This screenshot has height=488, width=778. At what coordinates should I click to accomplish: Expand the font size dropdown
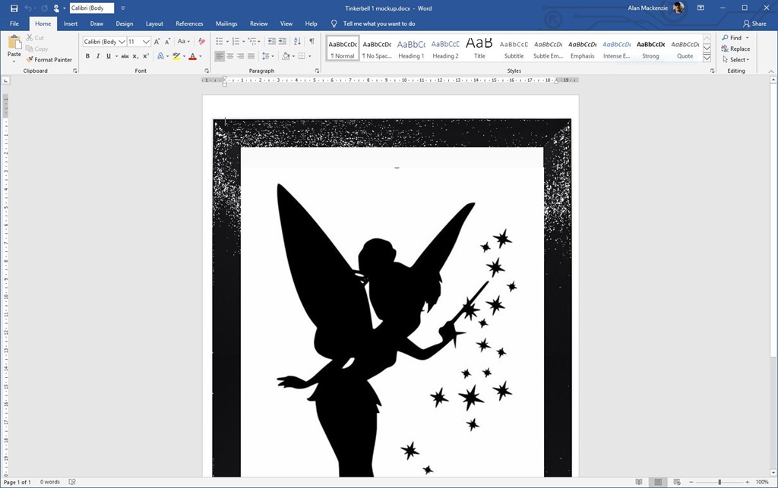point(146,42)
